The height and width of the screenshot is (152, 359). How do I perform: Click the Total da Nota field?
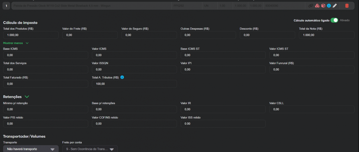(327, 35)
